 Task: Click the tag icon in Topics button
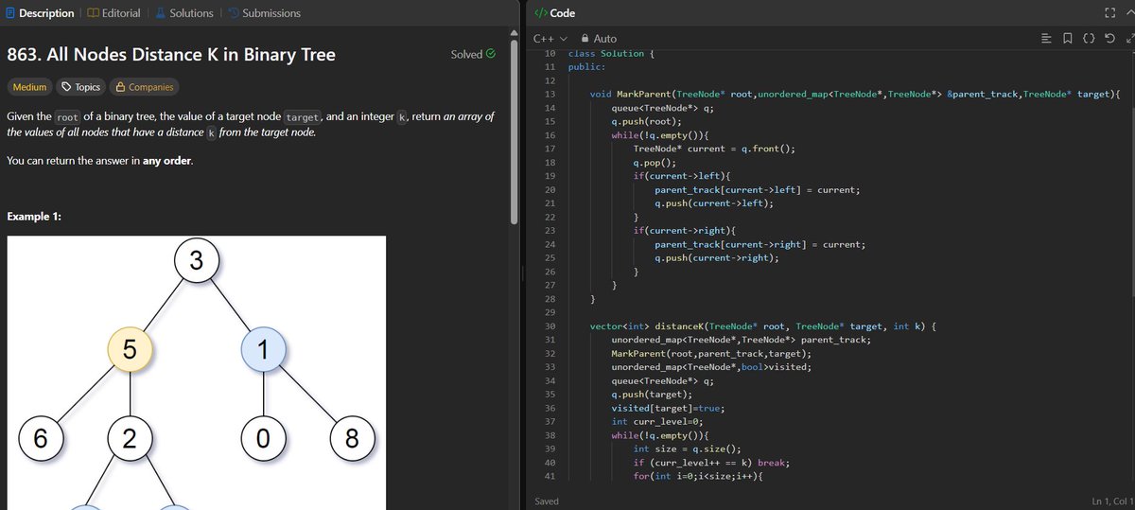(x=66, y=87)
